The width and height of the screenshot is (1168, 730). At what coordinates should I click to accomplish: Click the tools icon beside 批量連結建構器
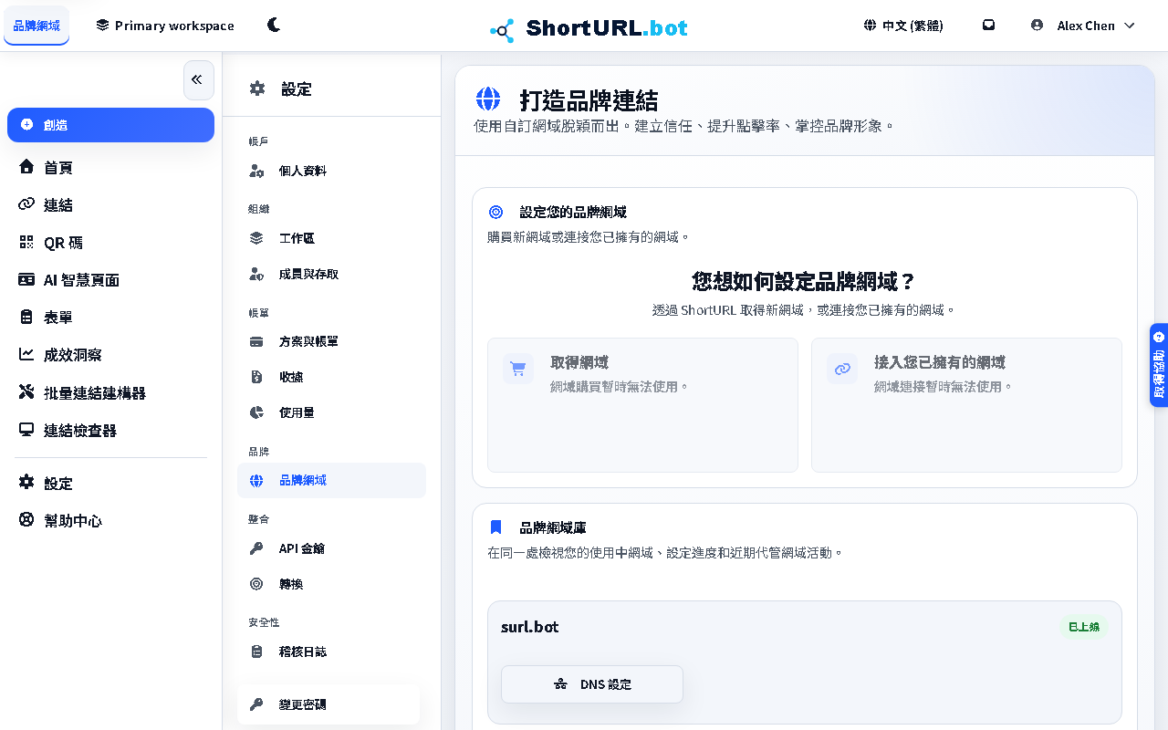(x=26, y=392)
